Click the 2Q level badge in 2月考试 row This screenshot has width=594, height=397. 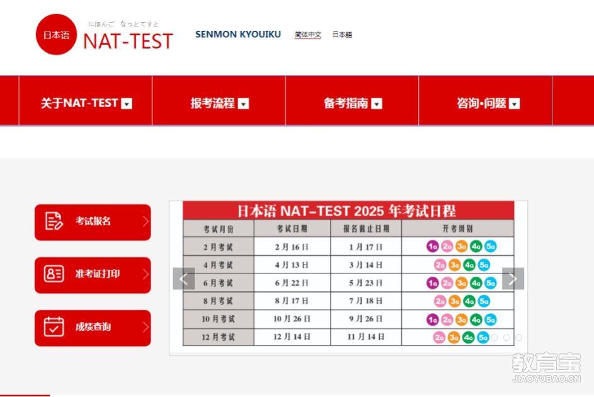pyautogui.click(x=447, y=246)
